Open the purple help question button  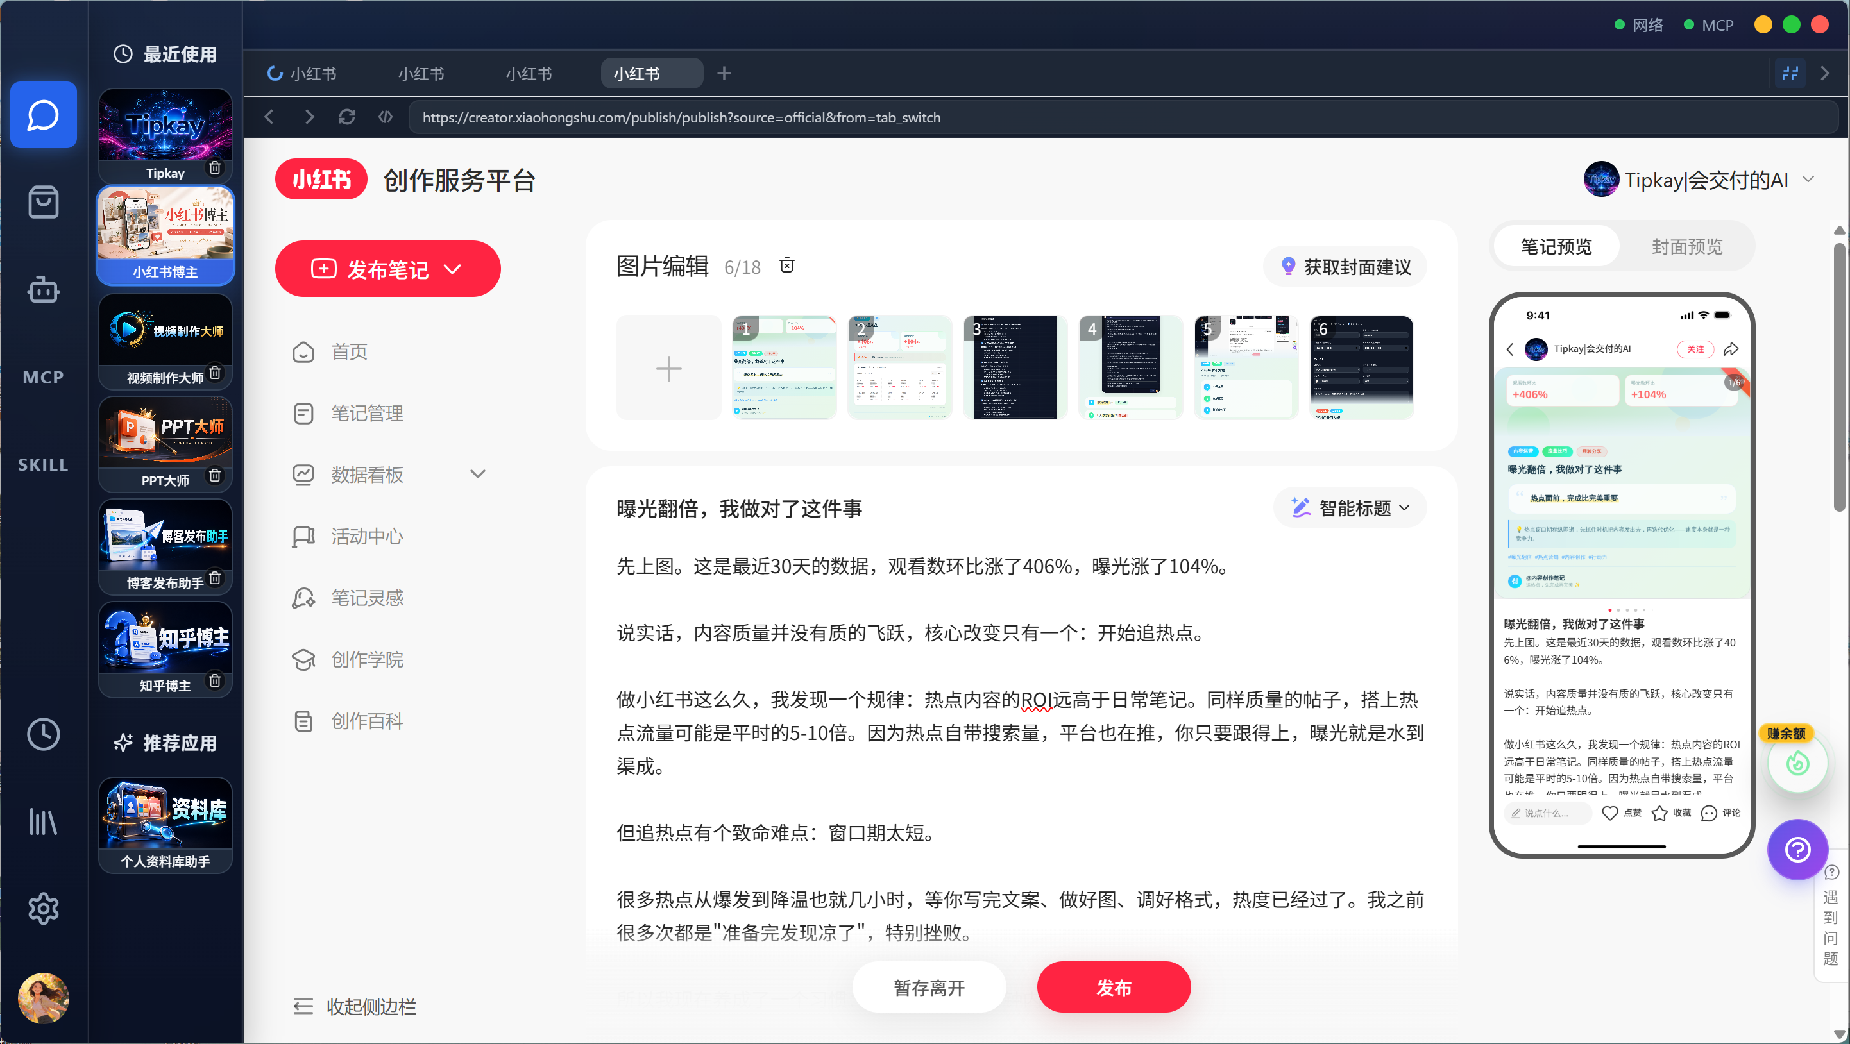tap(1797, 850)
